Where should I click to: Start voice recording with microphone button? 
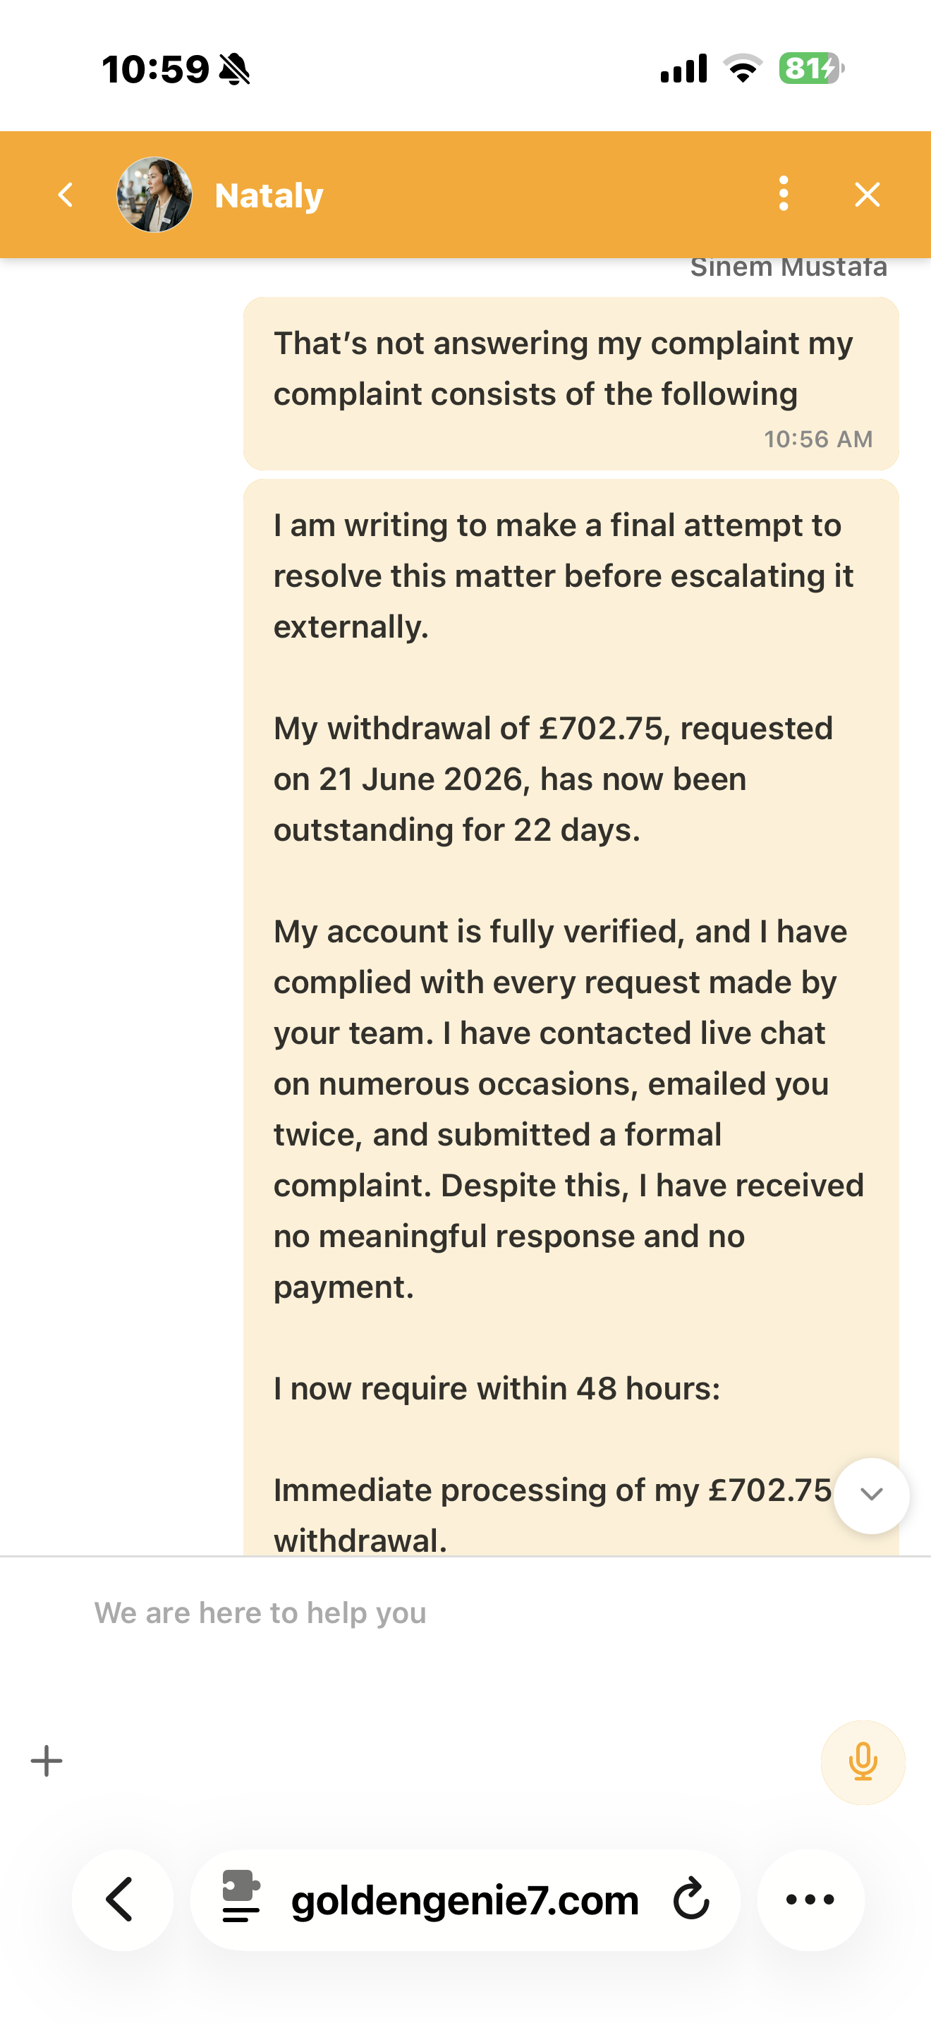coord(863,1762)
